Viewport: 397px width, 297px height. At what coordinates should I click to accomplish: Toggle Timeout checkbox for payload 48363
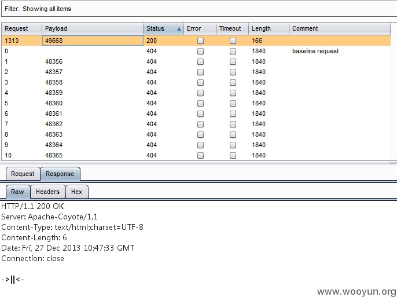[233, 134]
